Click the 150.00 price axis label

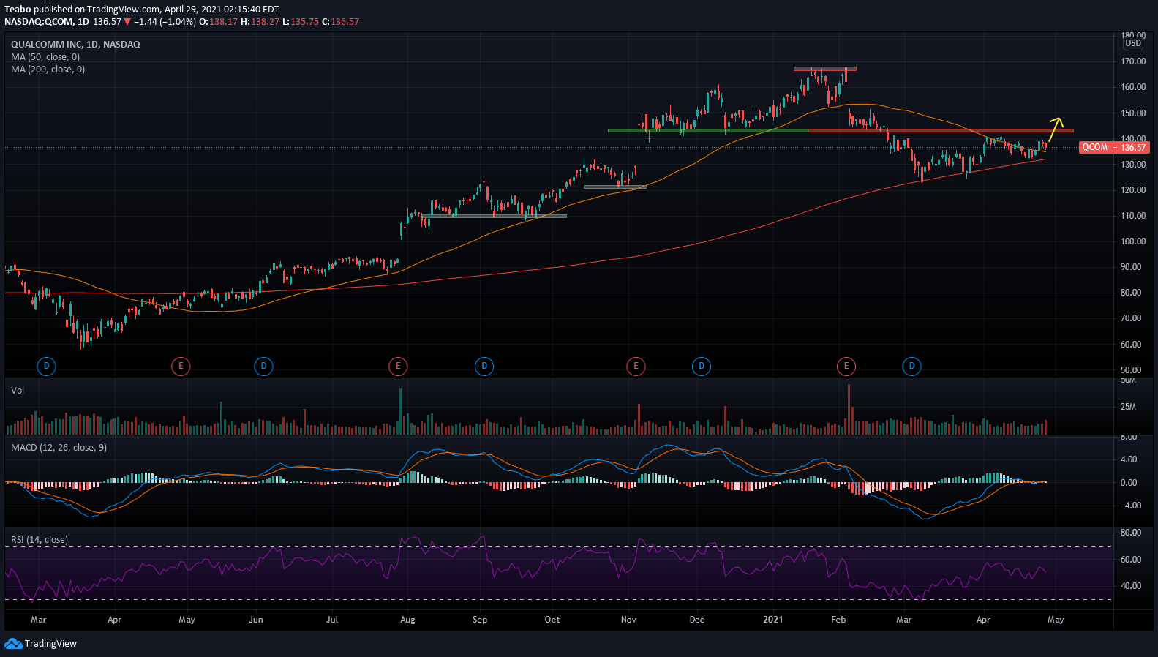pos(1133,113)
